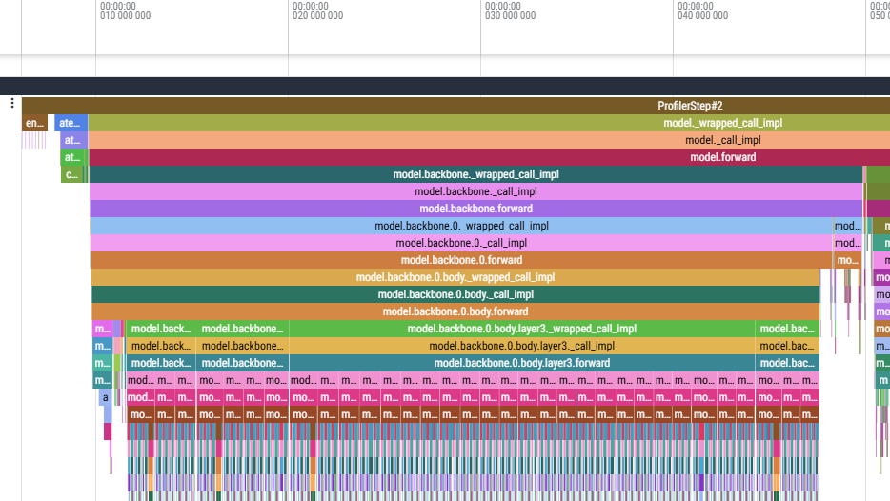The height and width of the screenshot is (501, 890).
Task: Select the model.backbone.0.body._call_impl slice
Action: click(x=455, y=294)
